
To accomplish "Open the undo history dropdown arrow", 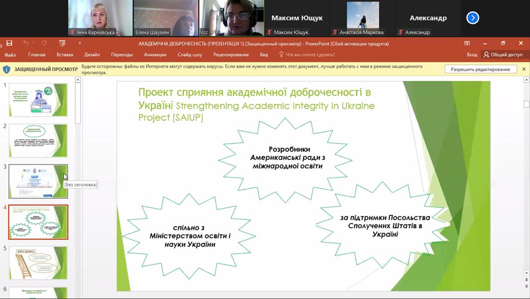I will (33, 44).
